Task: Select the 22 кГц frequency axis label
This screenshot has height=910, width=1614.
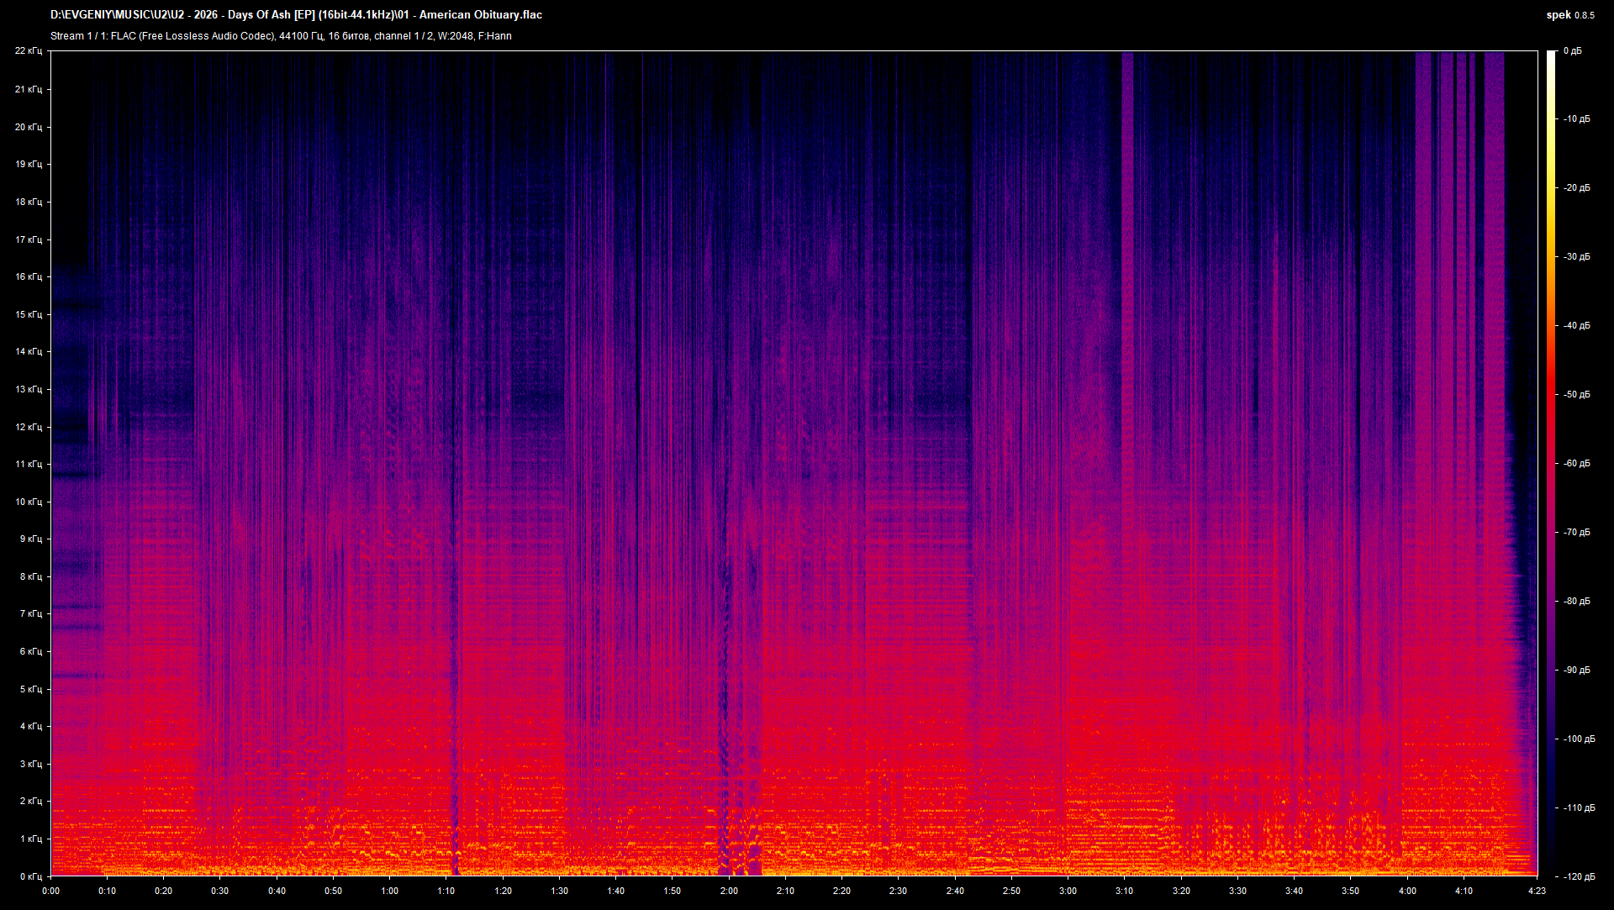Action: (30, 50)
